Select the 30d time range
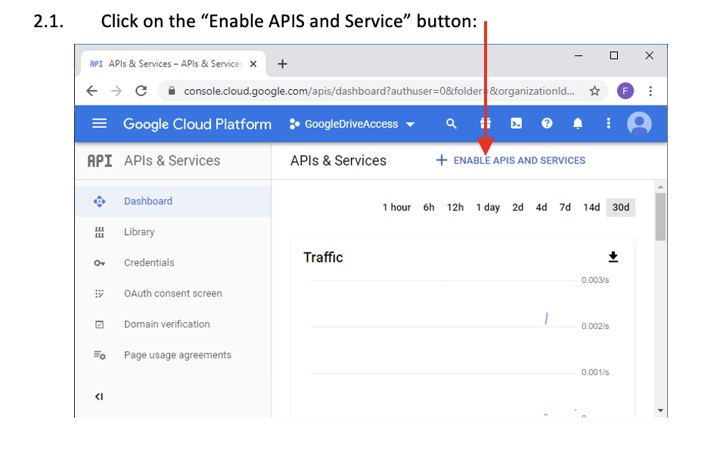 pos(620,207)
